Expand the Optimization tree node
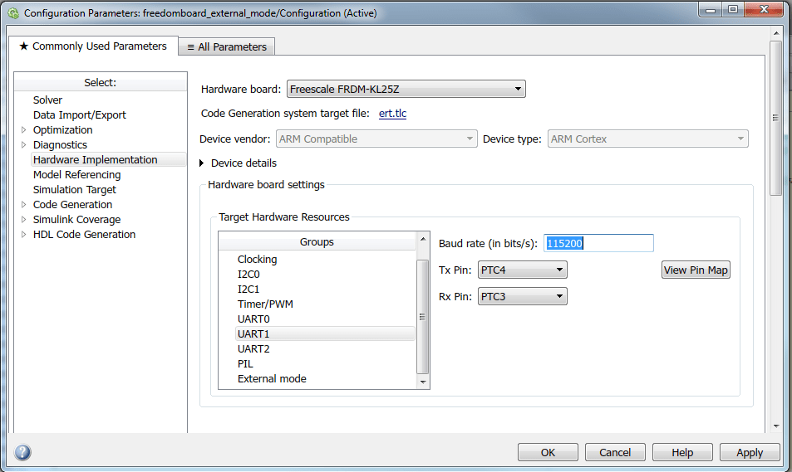792x472 pixels. [x=23, y=130]
